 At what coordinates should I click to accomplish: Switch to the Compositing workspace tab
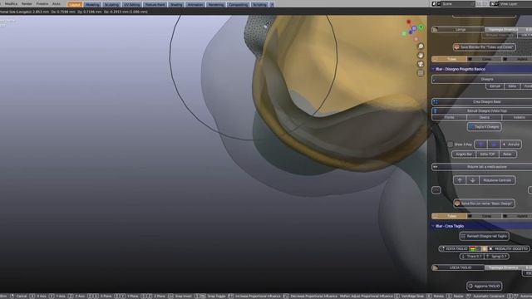pyautogui.click(x=239, y=5)
